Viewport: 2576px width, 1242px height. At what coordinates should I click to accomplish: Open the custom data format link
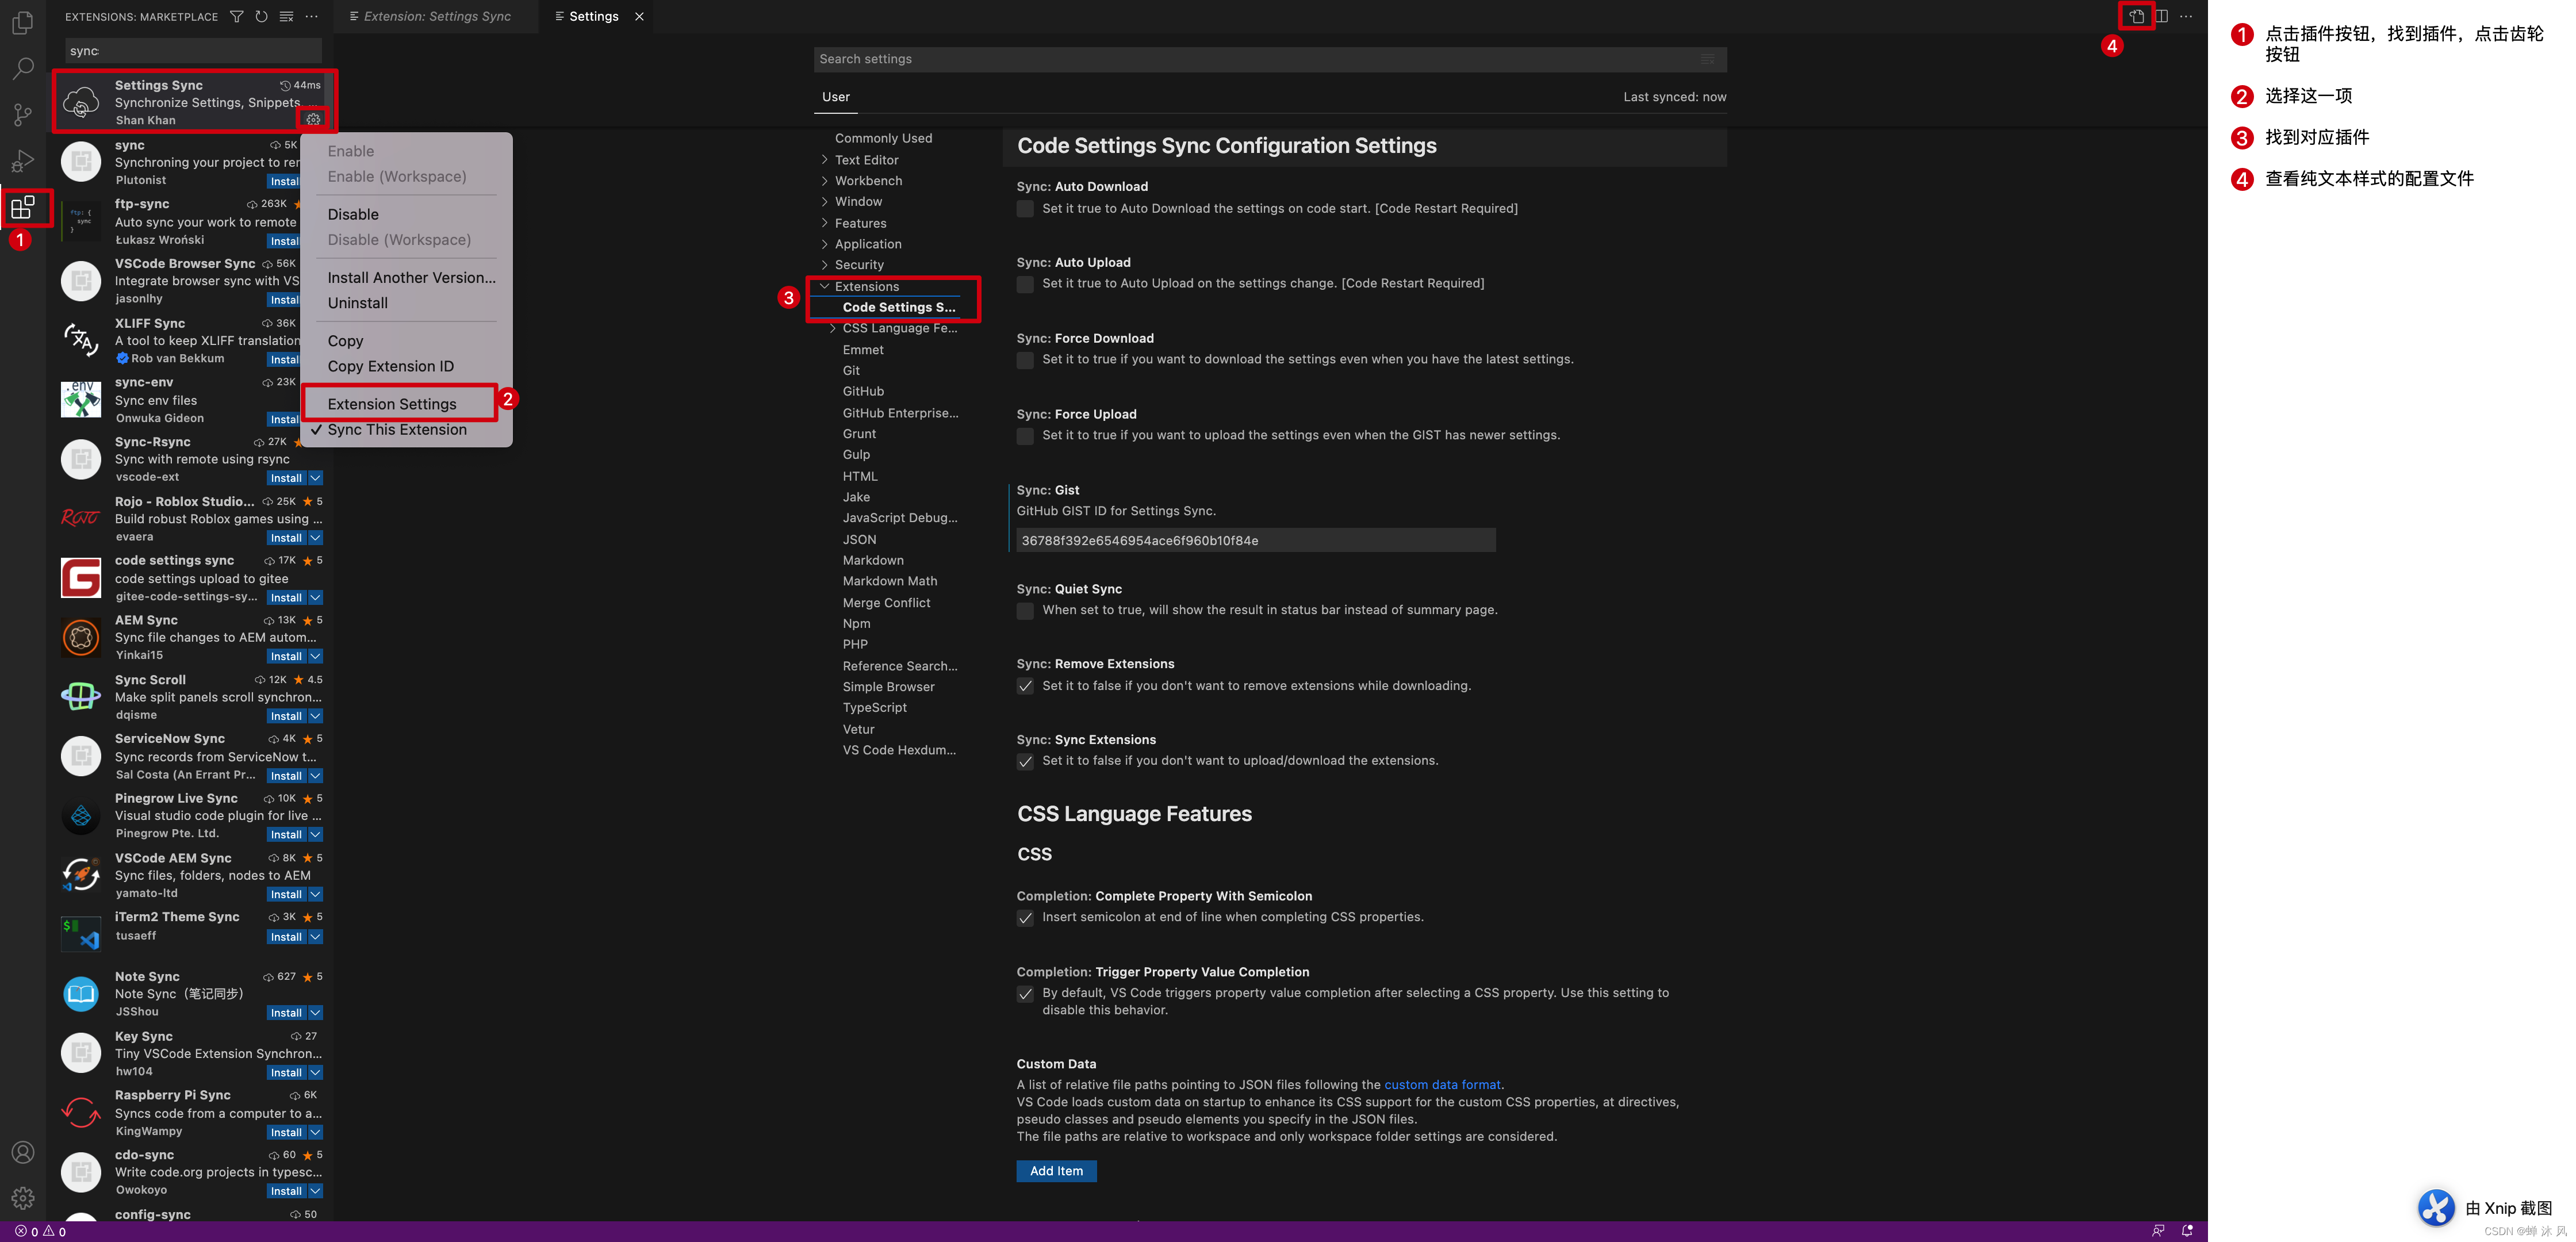pyautogui.click(x=1441, y=1085)
